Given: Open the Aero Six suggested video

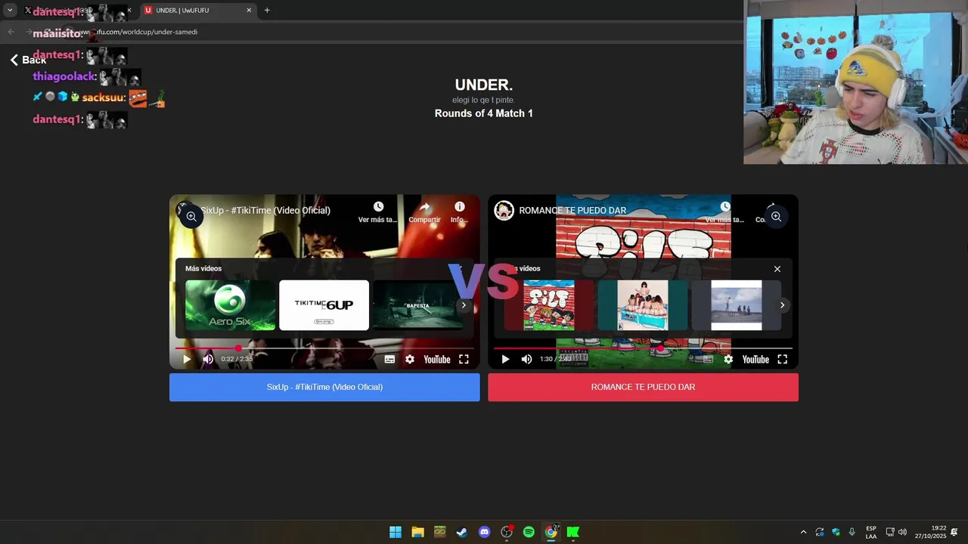Looking at the screenshot, I should click(230, 305).
